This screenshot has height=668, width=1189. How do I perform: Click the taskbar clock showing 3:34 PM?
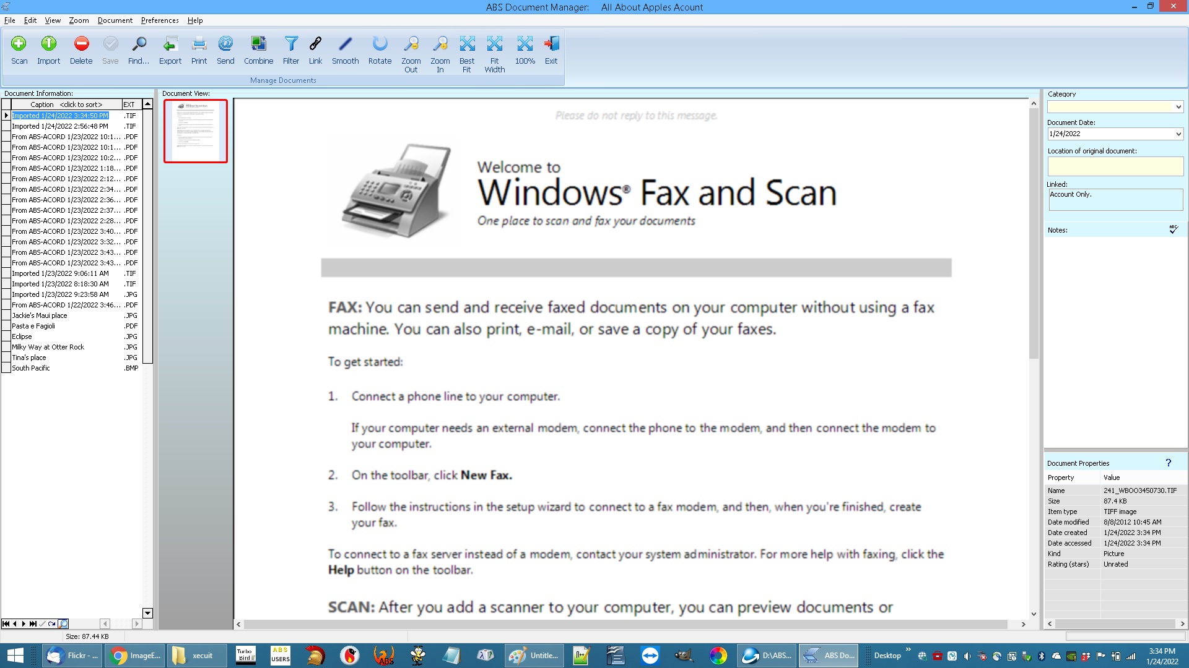click(1162, 656)
